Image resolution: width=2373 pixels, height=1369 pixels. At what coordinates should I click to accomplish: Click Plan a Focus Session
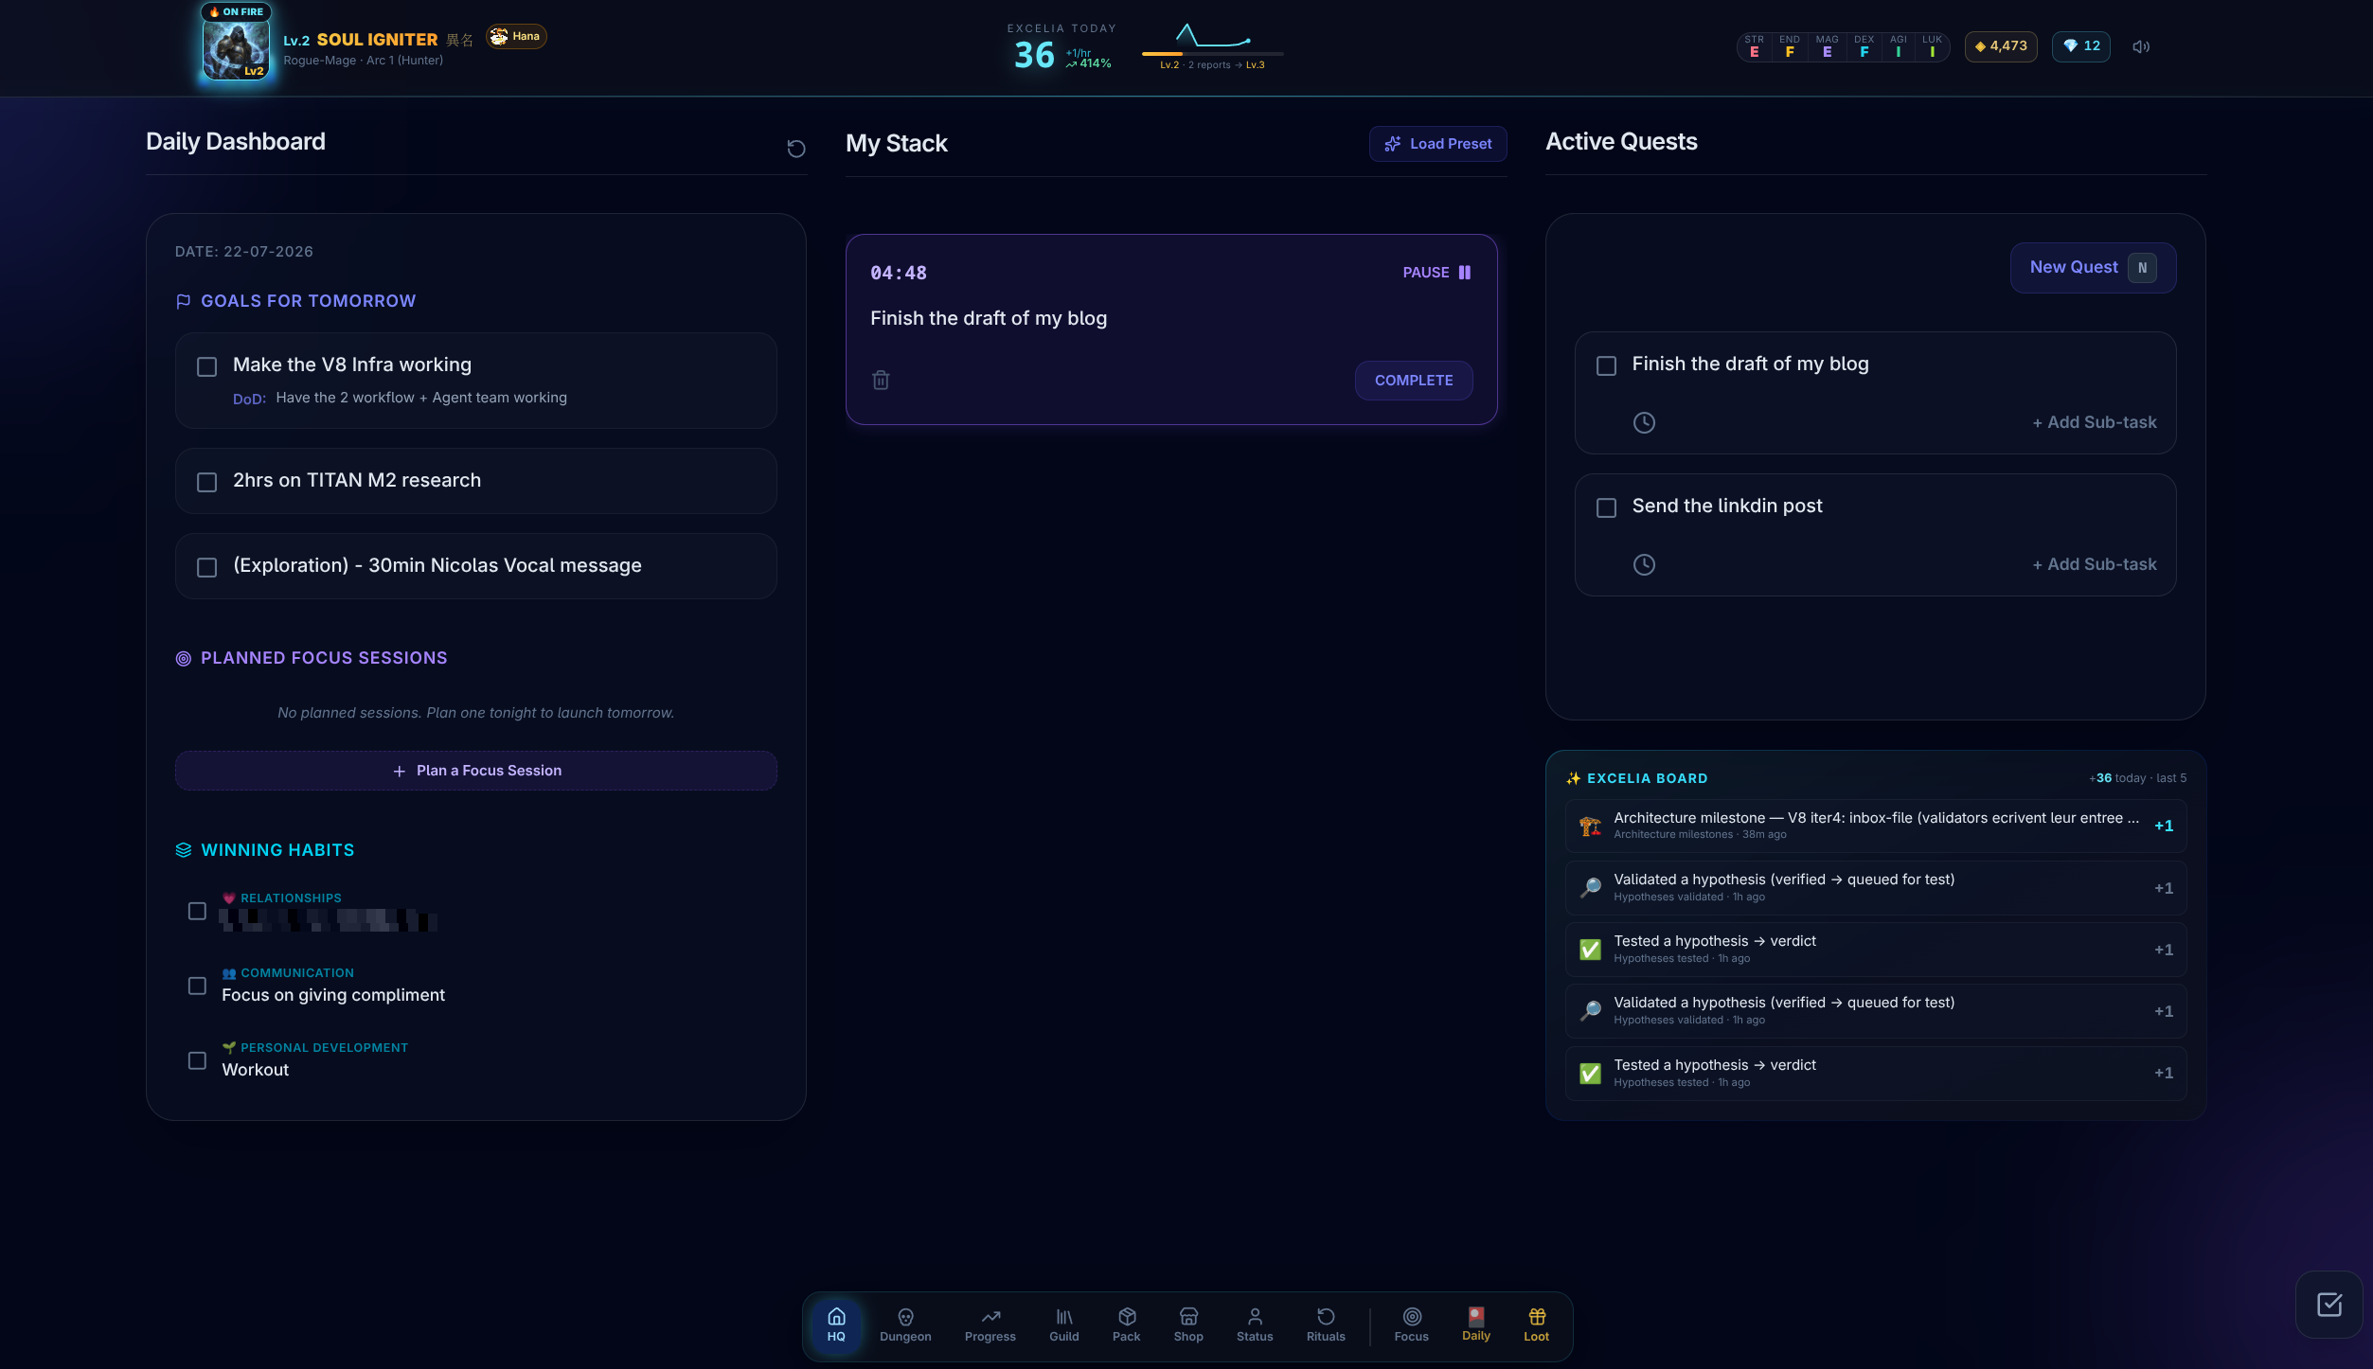tap(476, 771)
